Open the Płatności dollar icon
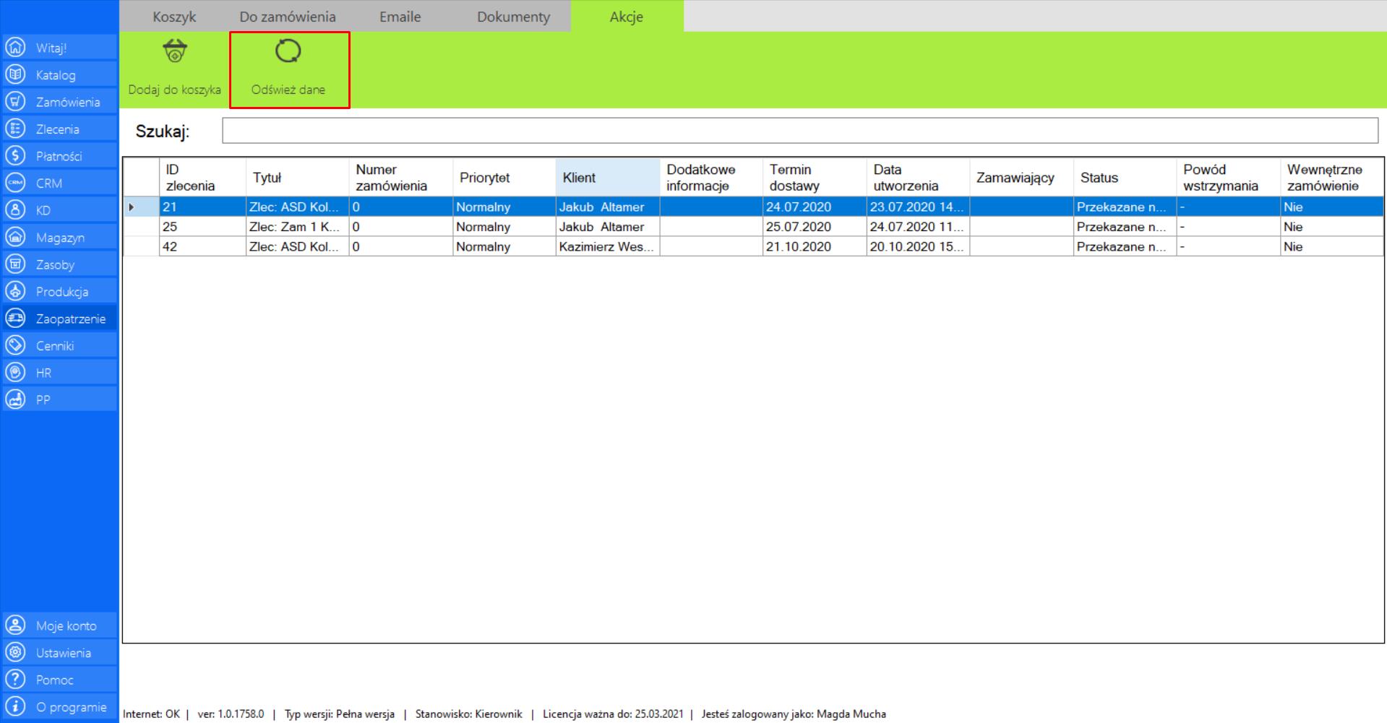This screenshot has height=723, width=1387. pyautogui.click(x=15, y=156)
